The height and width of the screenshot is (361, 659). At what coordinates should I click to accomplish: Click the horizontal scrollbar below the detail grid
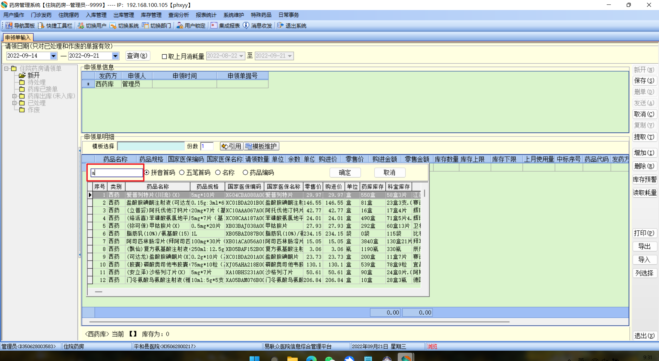(299, 322)
